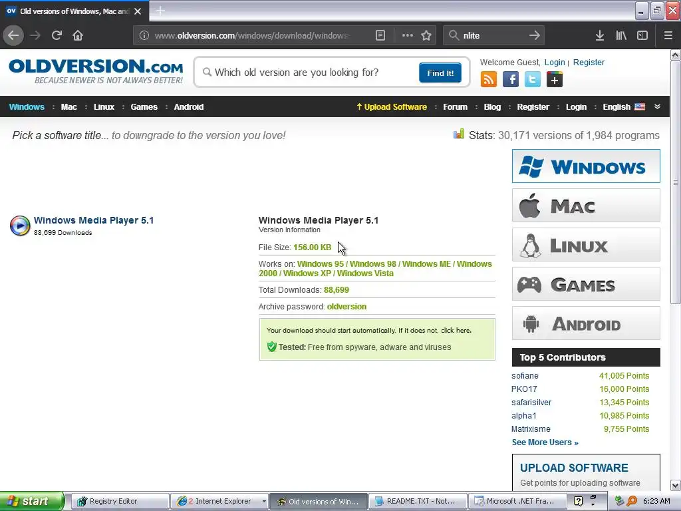Focus the browser address bar
This screenshot has width=681, height=511.
coord(261,36)
